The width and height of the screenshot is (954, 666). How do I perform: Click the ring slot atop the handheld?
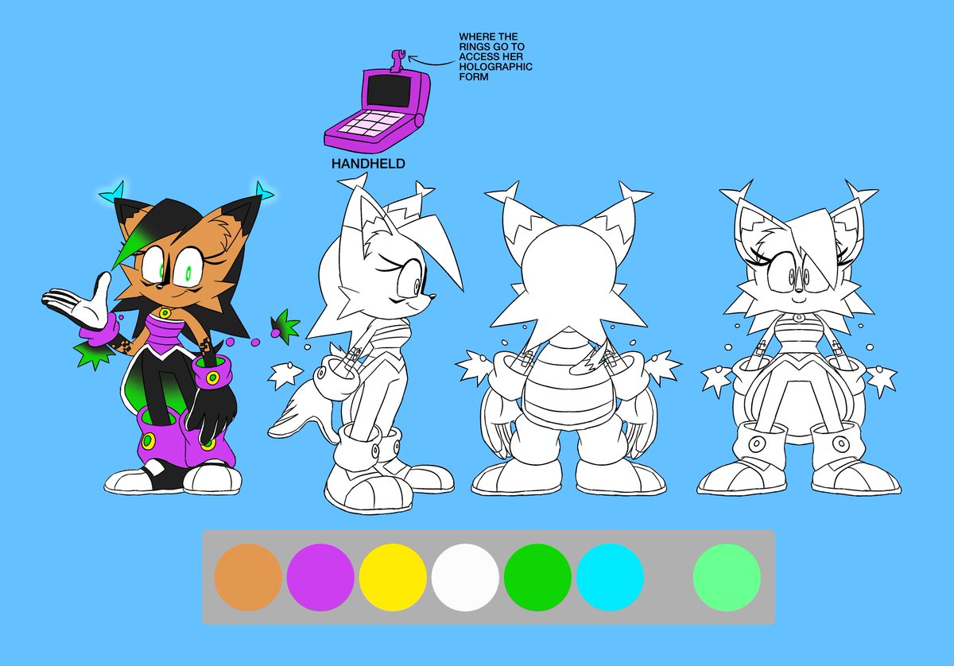click(x=397, y=59)
